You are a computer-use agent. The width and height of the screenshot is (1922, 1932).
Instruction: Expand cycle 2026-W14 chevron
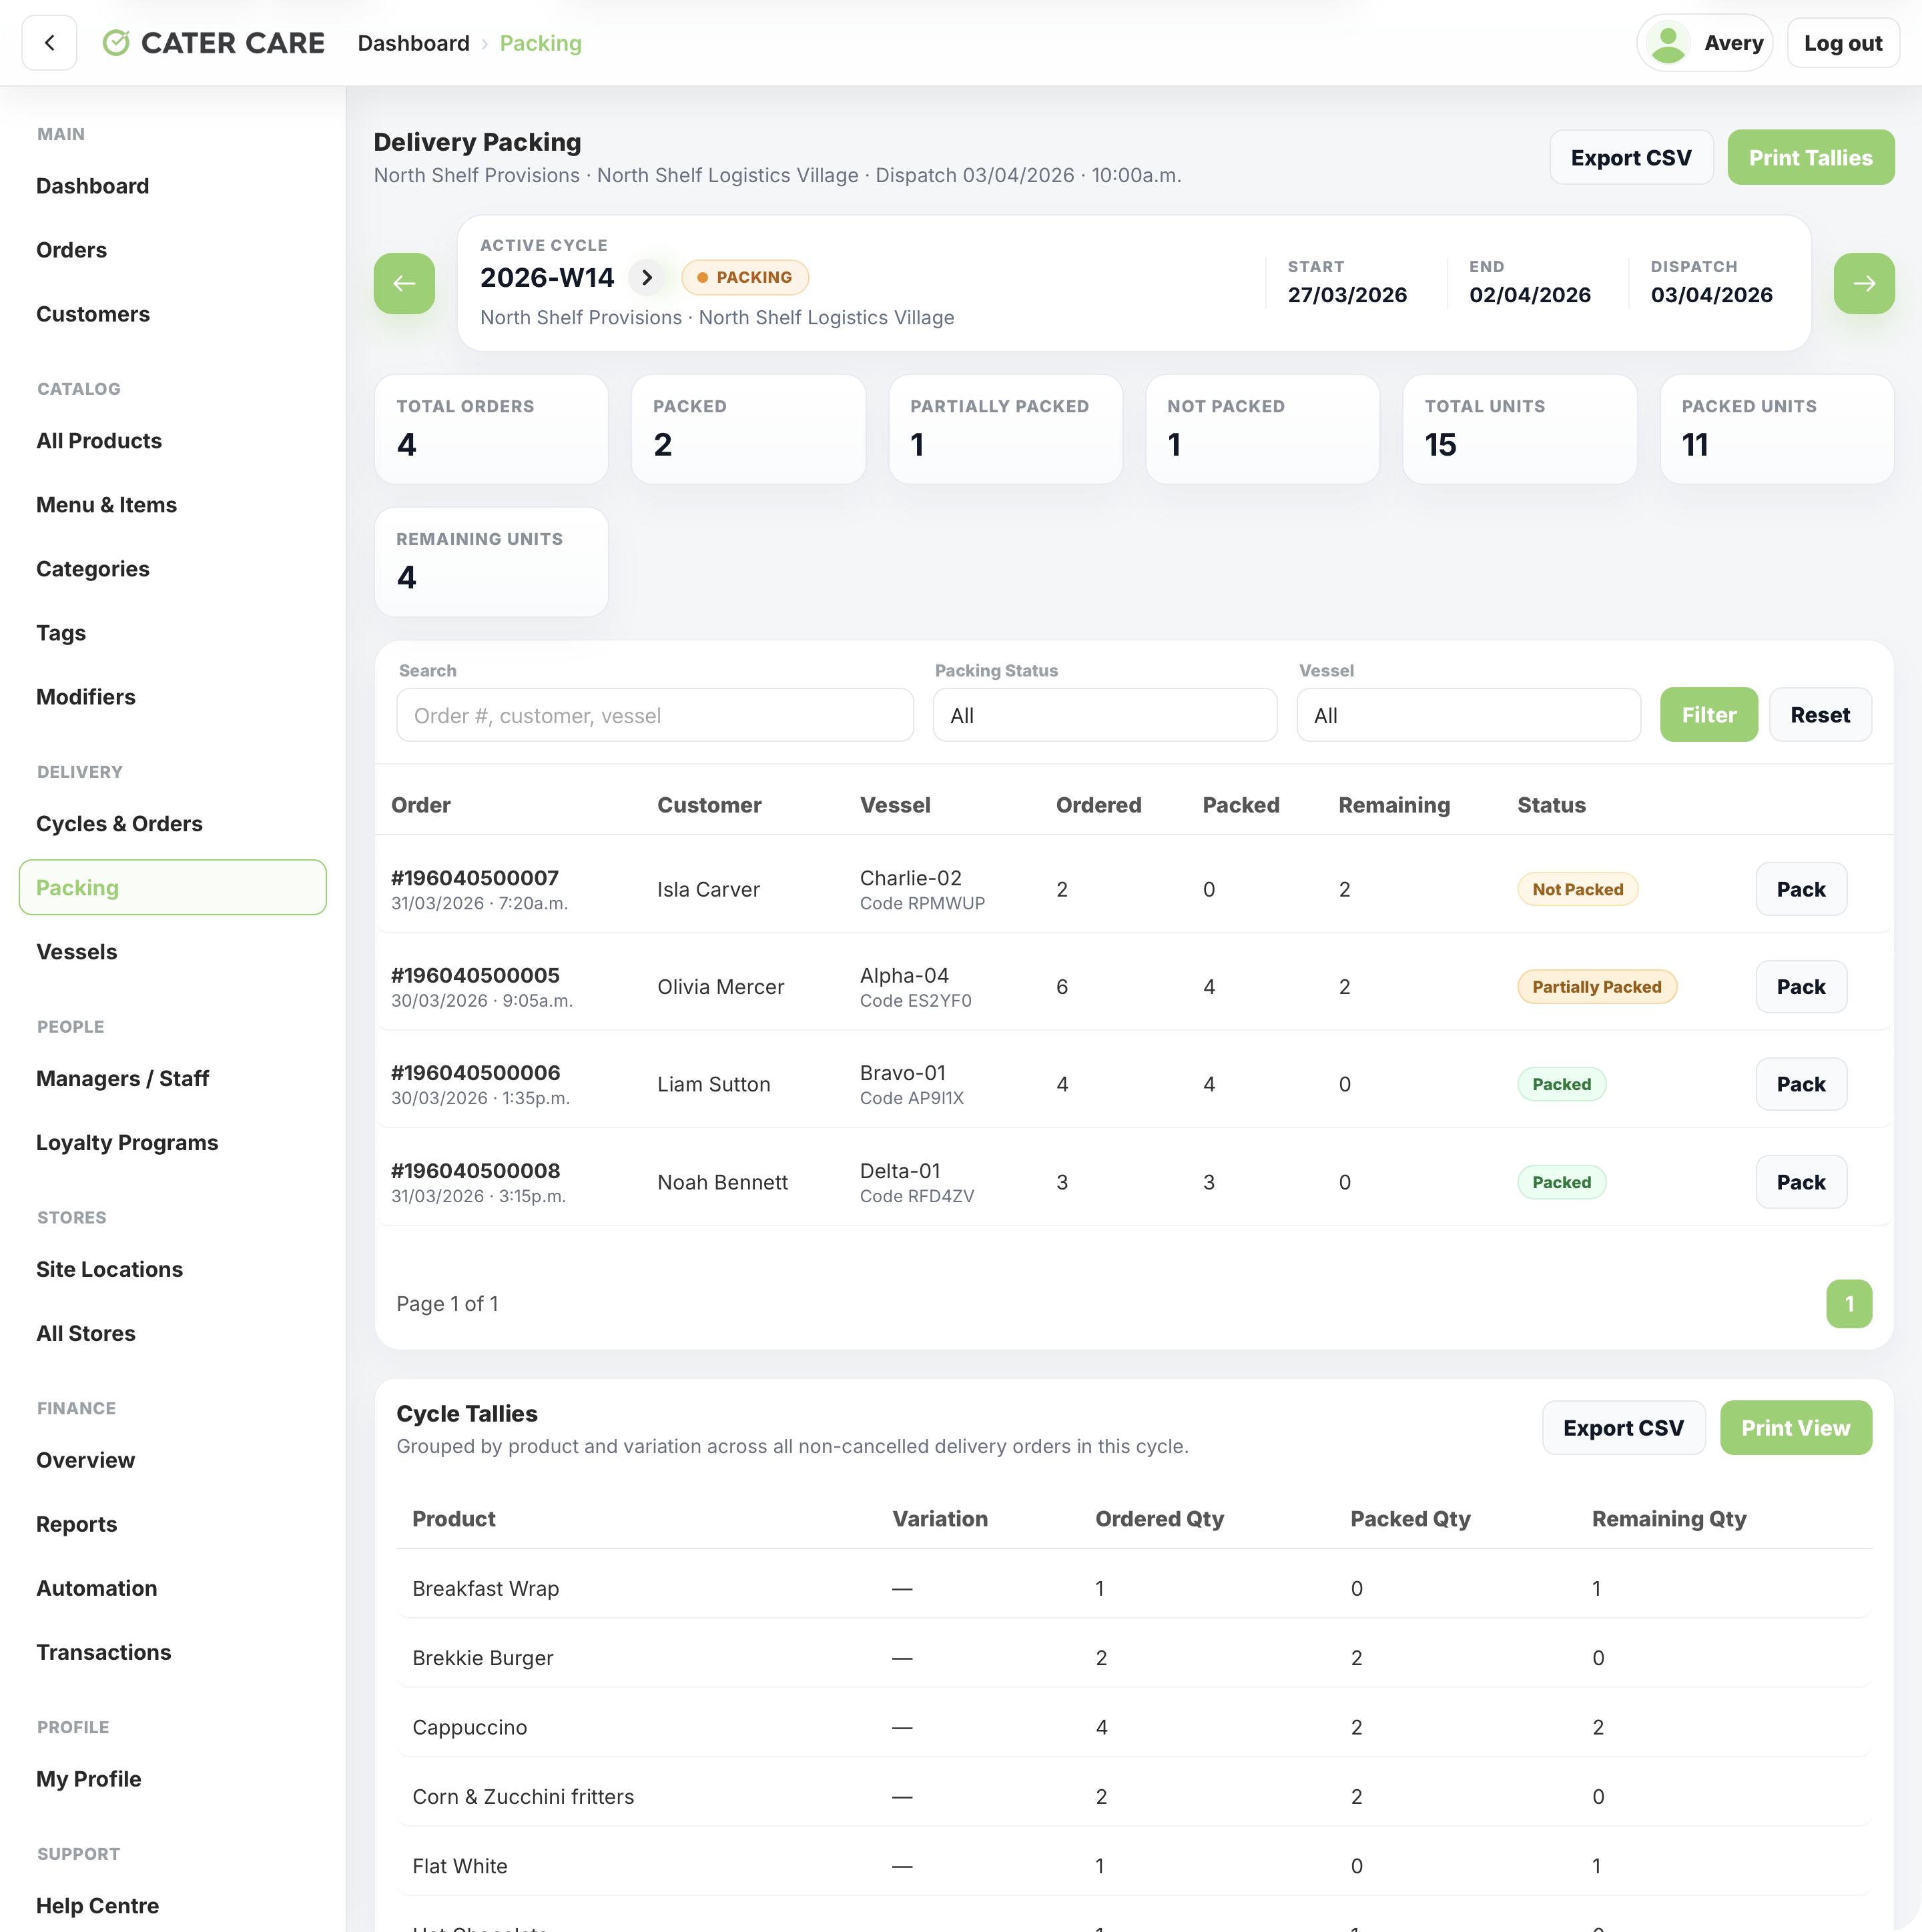(x=647, y=277)
